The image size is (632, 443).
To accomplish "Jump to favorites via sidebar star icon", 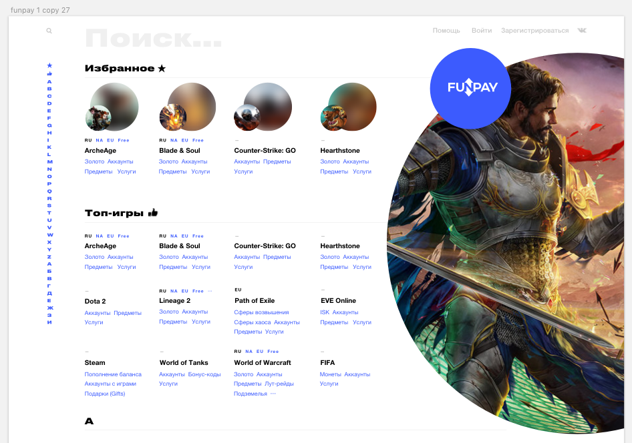I will pos(49,65).
